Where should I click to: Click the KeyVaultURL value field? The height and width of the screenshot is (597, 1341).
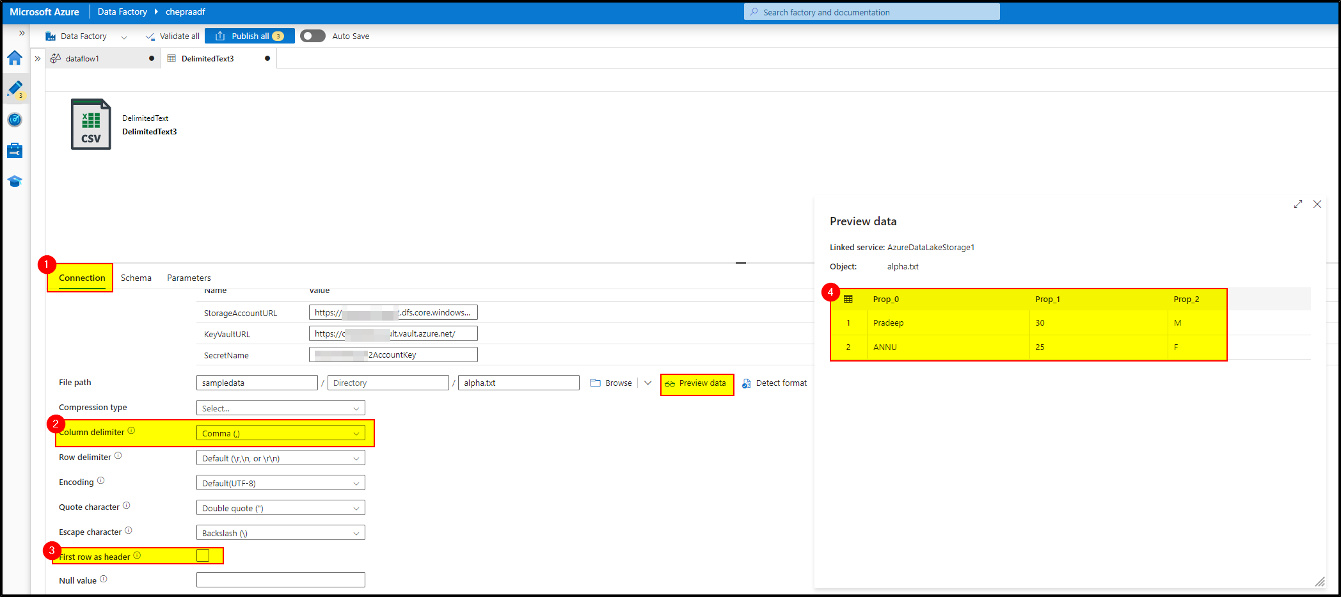(x=393, y=333)
